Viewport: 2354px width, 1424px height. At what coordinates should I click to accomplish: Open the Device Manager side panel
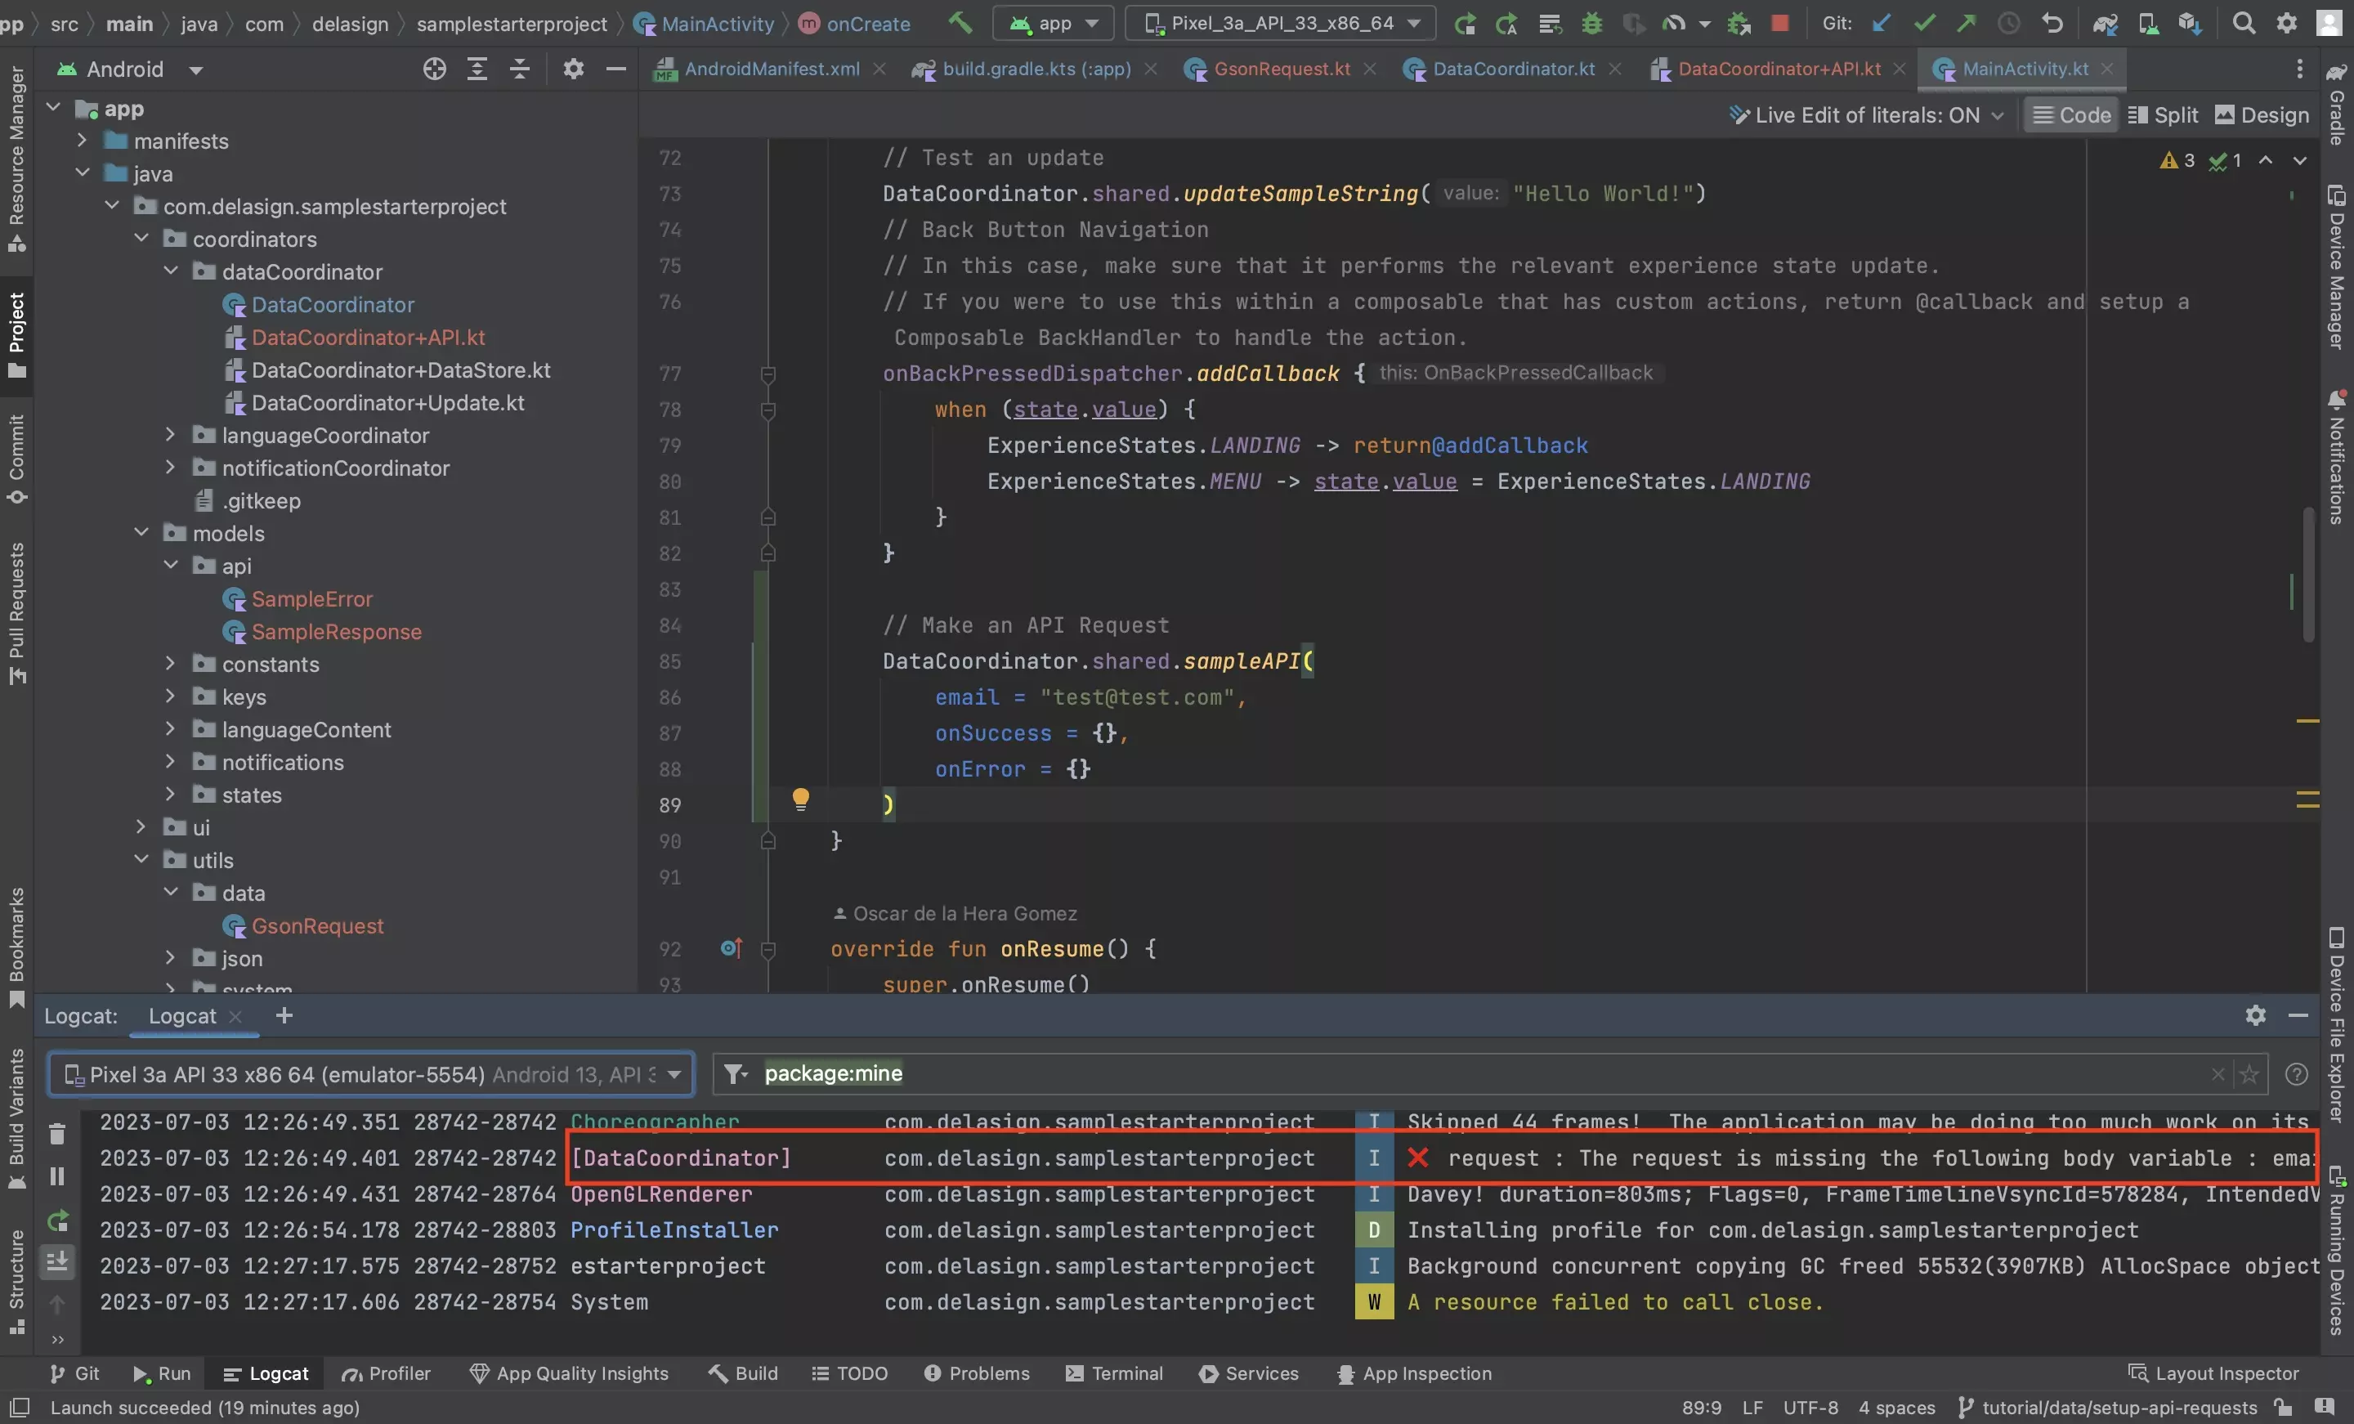pos(2337,266)
